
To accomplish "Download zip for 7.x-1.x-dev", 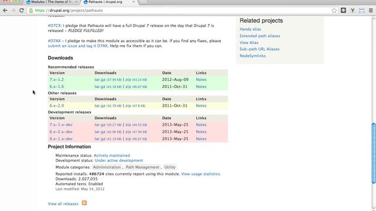I will 128,125.
